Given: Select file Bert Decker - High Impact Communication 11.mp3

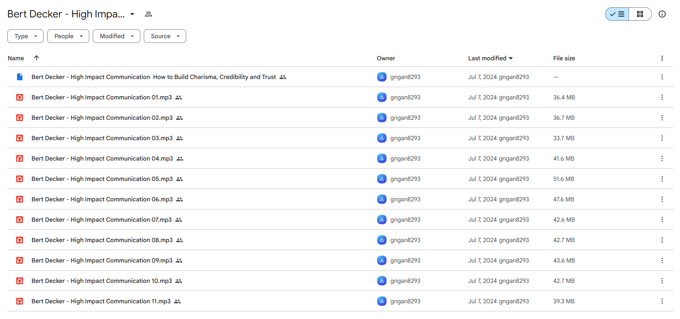Looking at the screenshot, I should 101,301.
